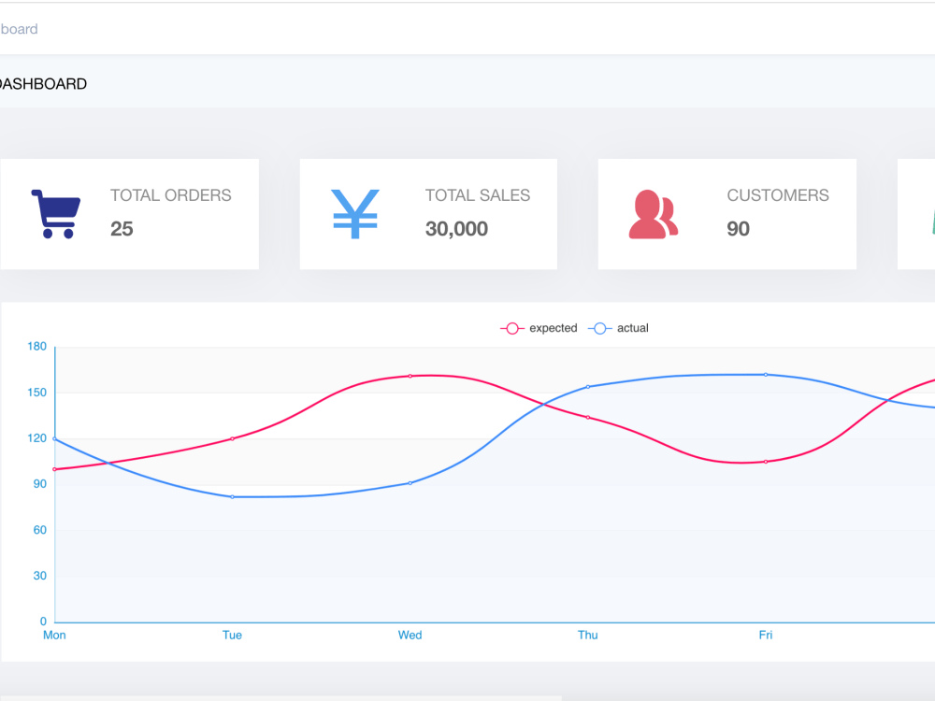935x701 pixels.
Task: Click the actual data point on Fri
Action: point(766,375)
